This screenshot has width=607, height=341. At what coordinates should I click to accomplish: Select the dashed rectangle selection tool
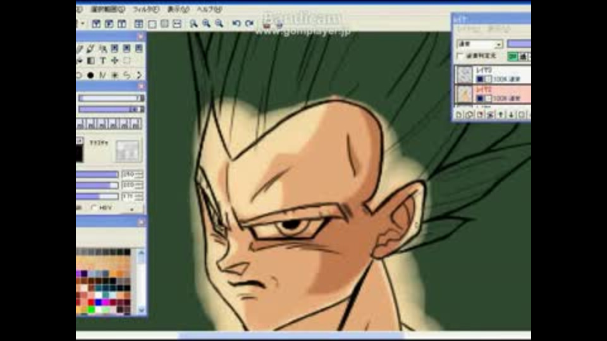(x=126, y=61)
